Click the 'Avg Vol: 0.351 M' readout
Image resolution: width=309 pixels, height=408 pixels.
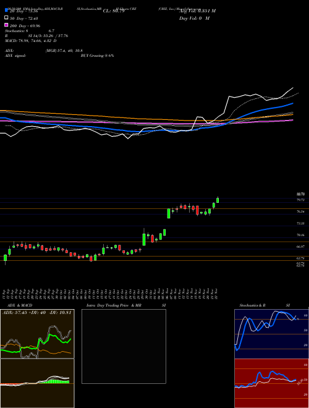[x=197, y=11]
